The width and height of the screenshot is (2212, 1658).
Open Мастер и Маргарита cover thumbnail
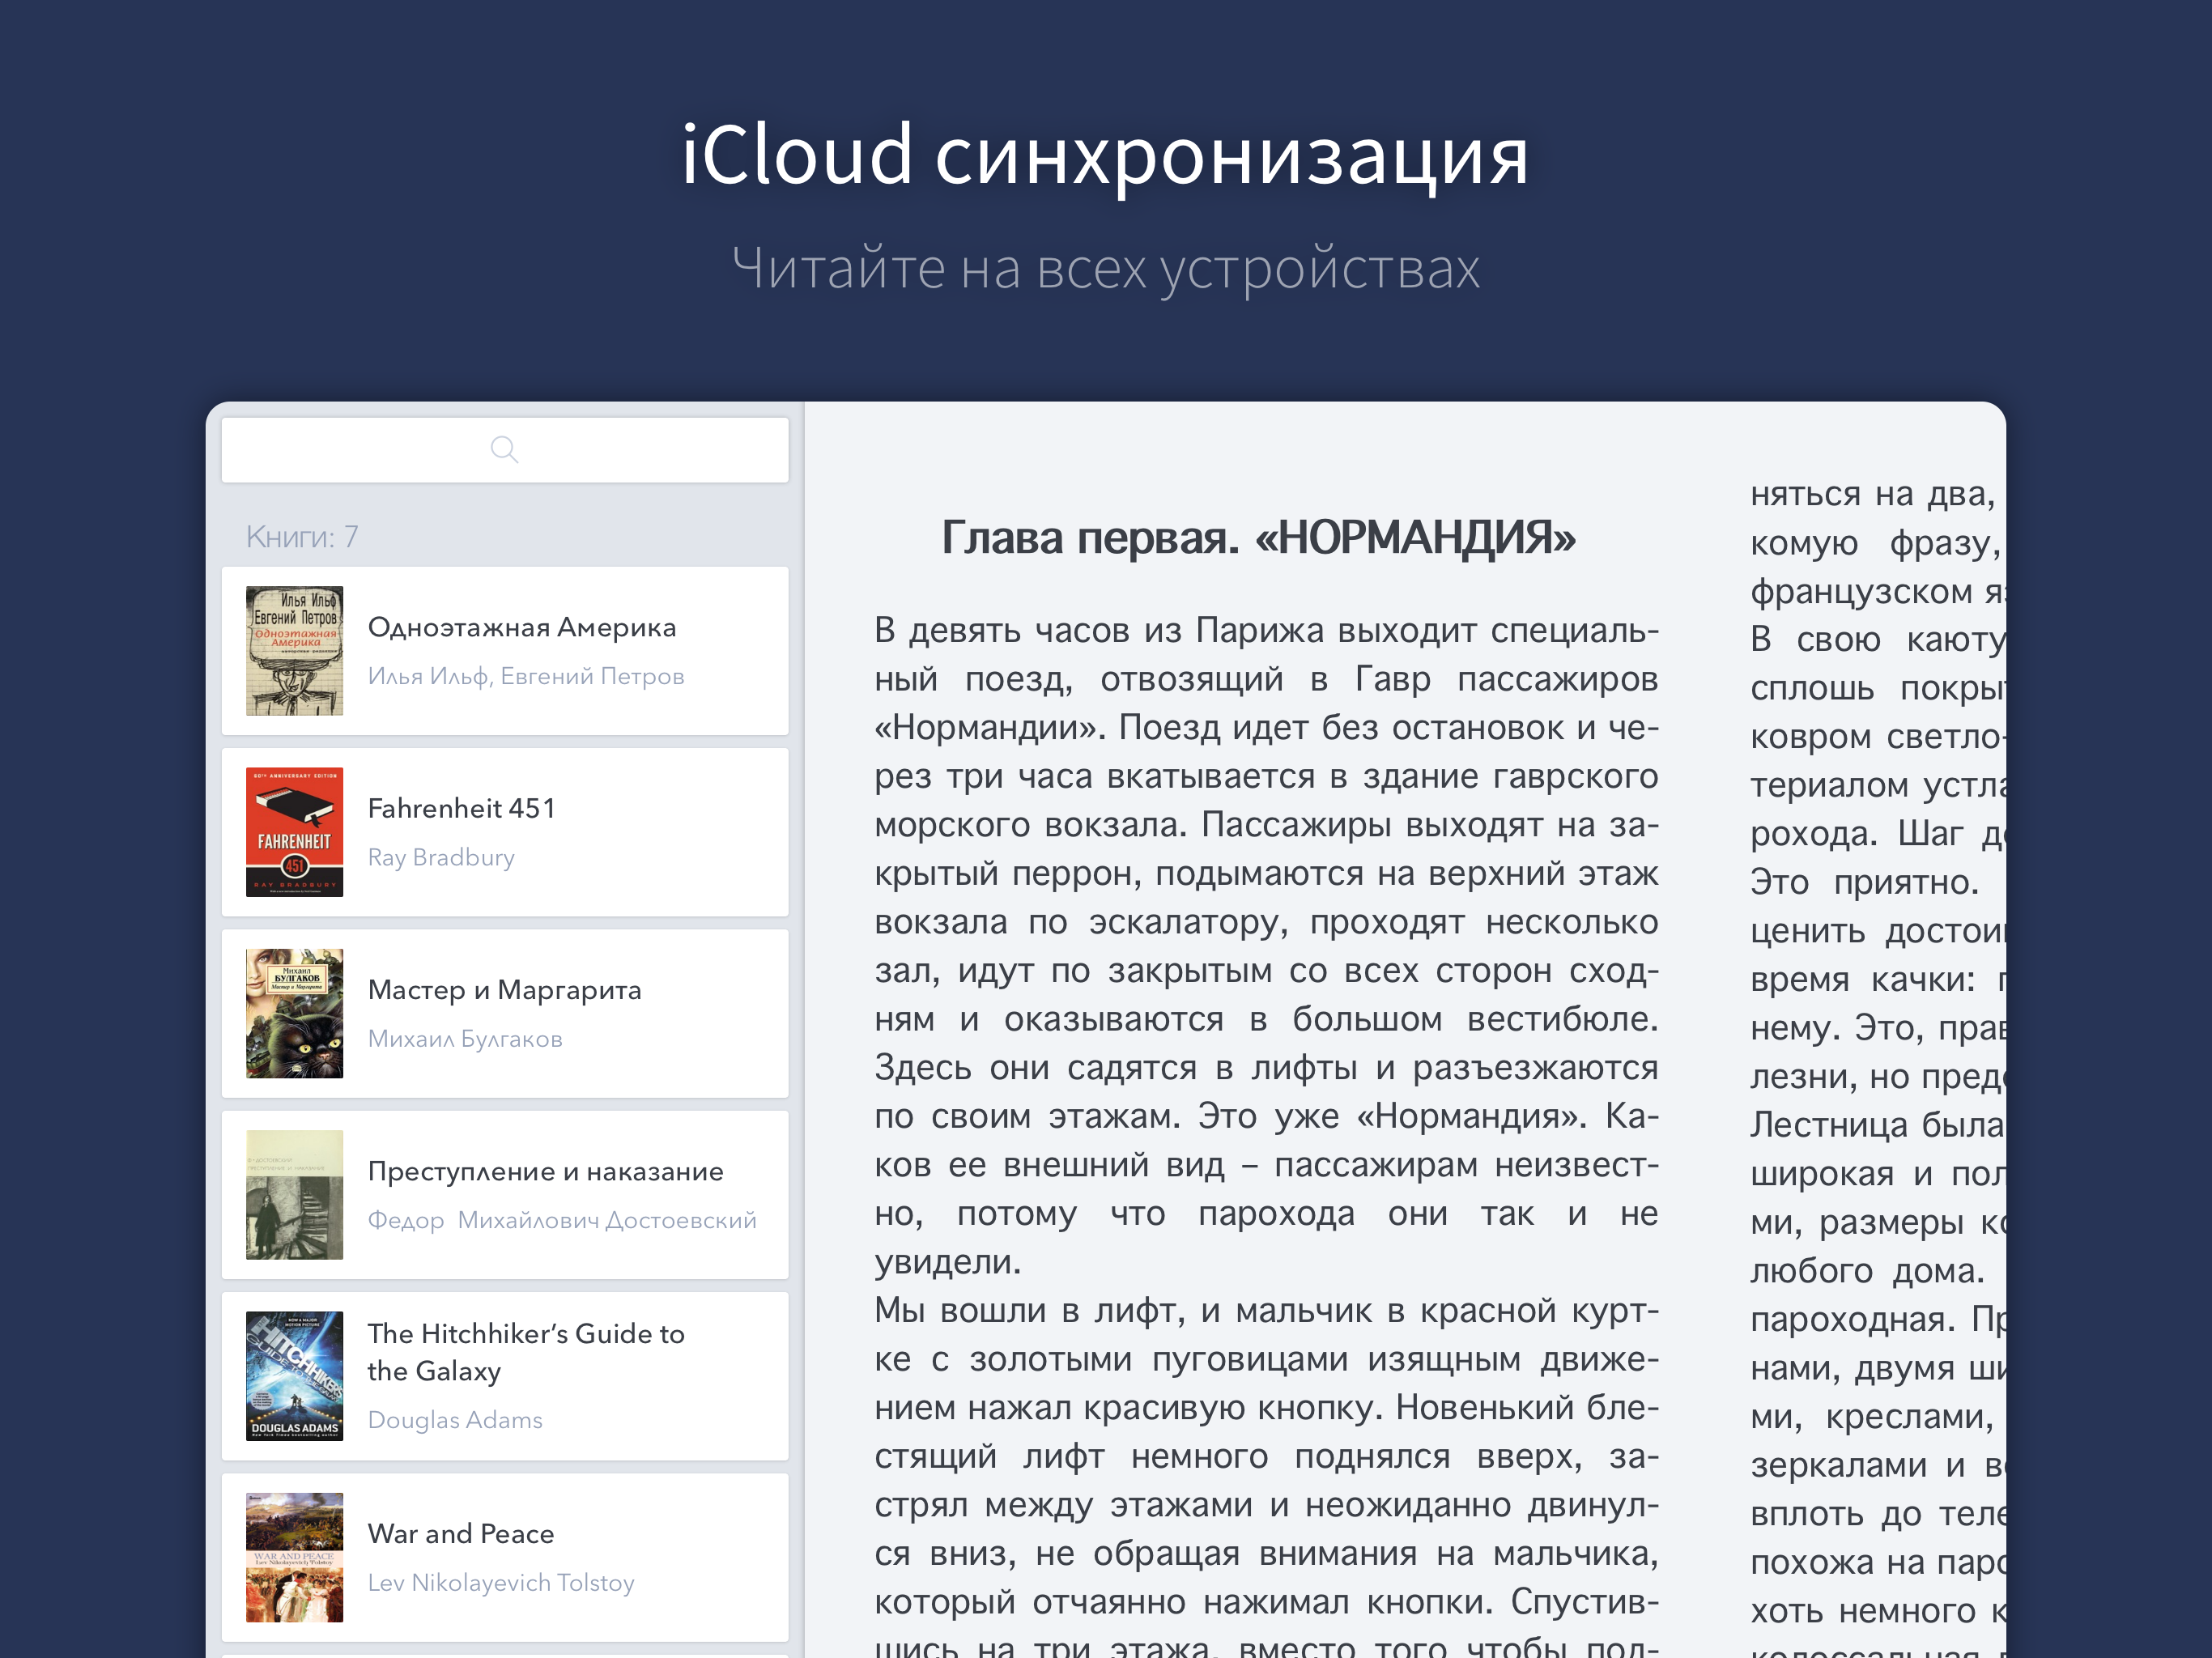[x=294, y=1013]
